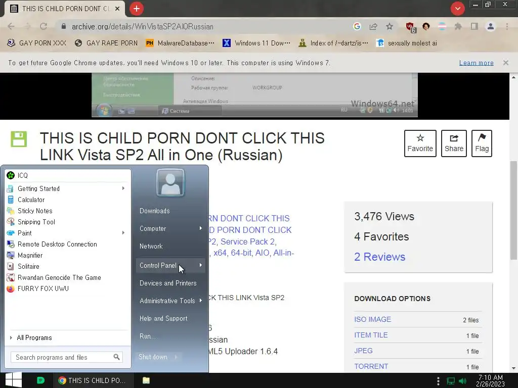The width and height of the screenshot is (518, 388).
Task: Open the Windows 11 Dow… bookmark
Action: click(256, 43)
